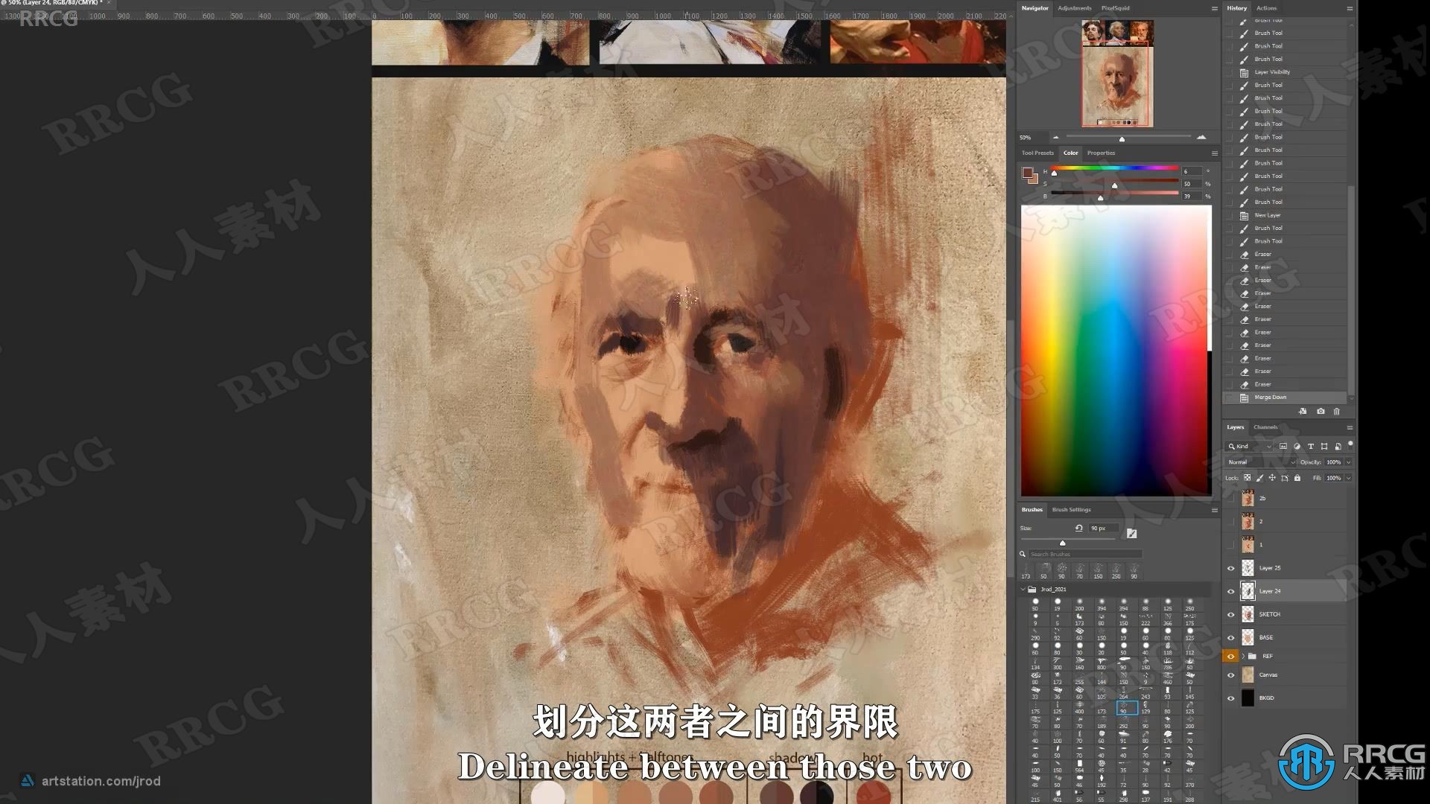Image resolution: width=1430 pixels, height=804 pixels.
Task: Select the Layer Visibility history state
Action: (x=1285, y=72)
